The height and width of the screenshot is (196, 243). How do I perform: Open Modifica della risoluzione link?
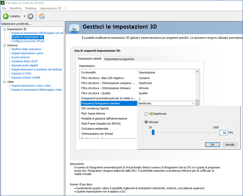tap(26, 49)
